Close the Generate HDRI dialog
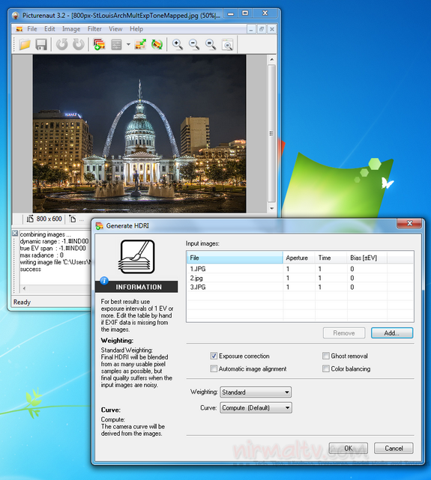The height and width of the screenshot is (480, 431). tap(409, 223)
